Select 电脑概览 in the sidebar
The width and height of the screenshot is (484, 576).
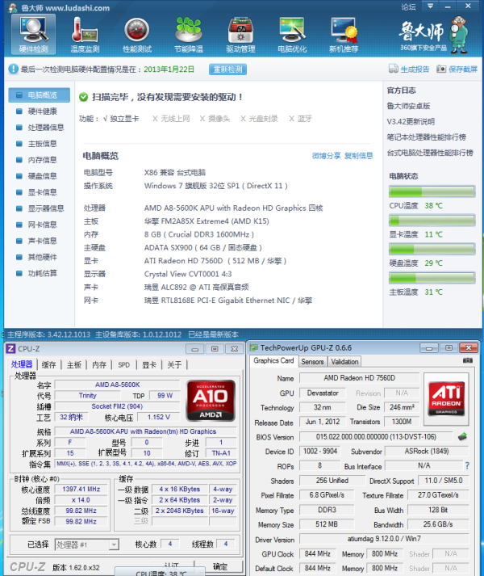click(40, 95)
